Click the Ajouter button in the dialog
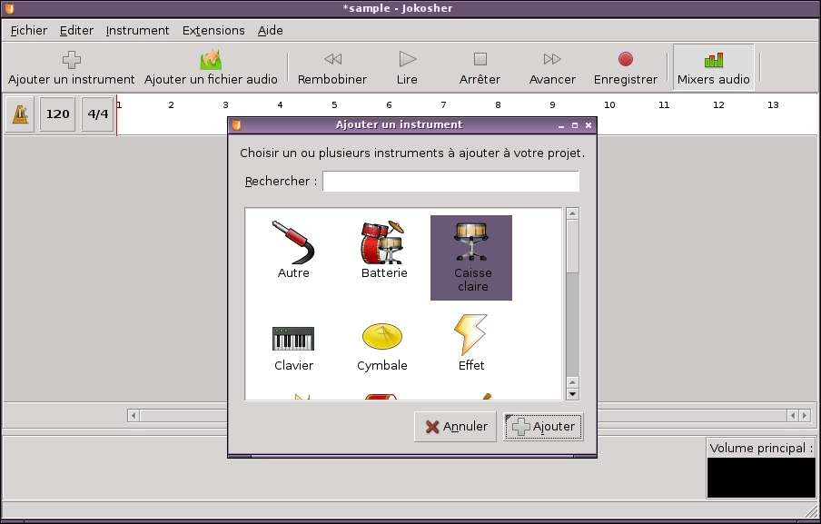This screenshot has width=821, height=524. [543, 427]
